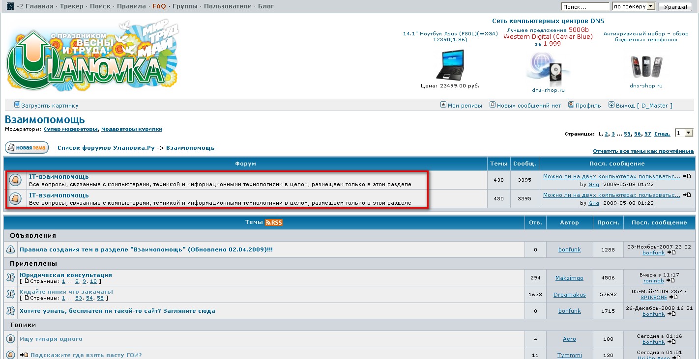Click the Загрузить картинку upload icon
Screen dimensions: 699x359
[x=17, y=105]
